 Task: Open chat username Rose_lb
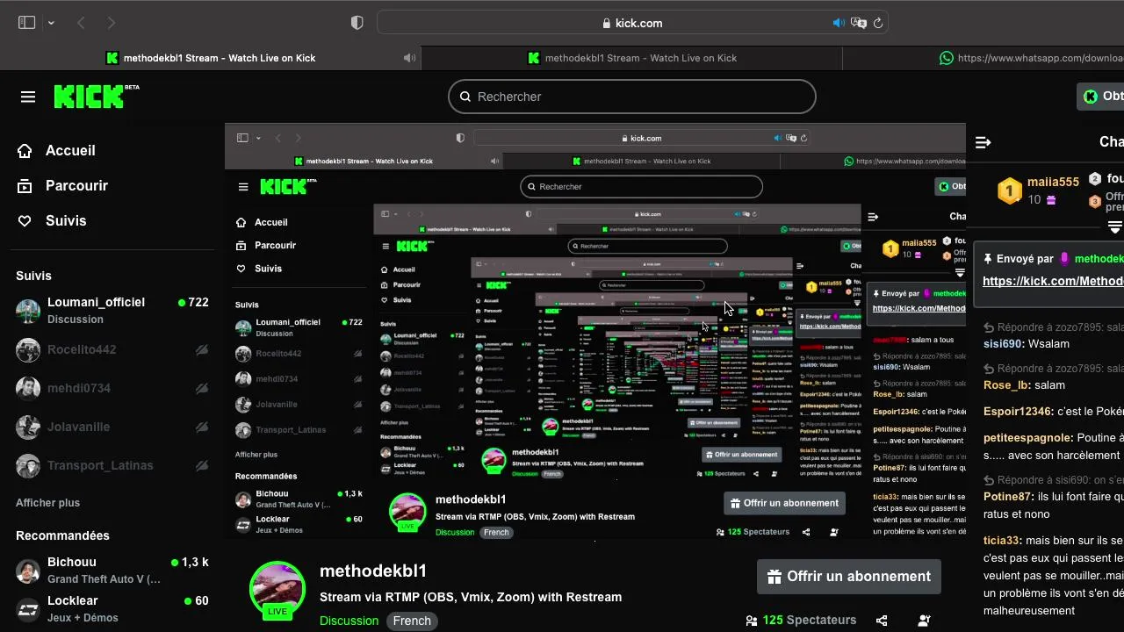pos(1007,385)
